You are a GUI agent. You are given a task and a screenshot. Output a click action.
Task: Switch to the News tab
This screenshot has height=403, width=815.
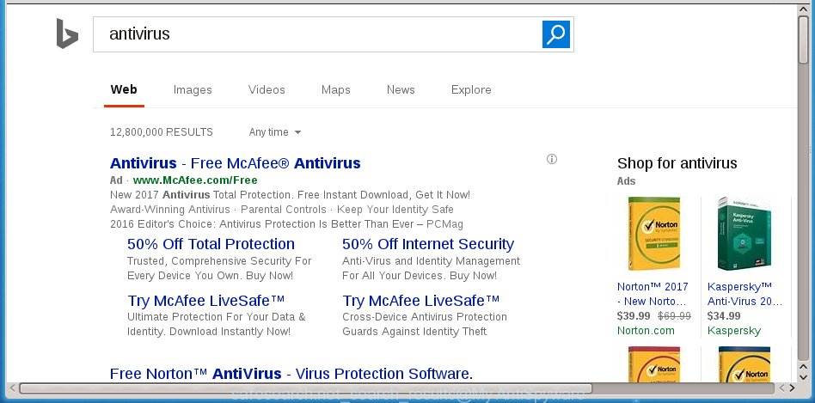tap(401, 90)
